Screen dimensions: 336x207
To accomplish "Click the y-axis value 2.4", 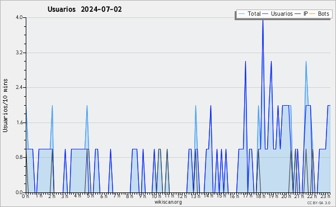I will coord(19,87).
